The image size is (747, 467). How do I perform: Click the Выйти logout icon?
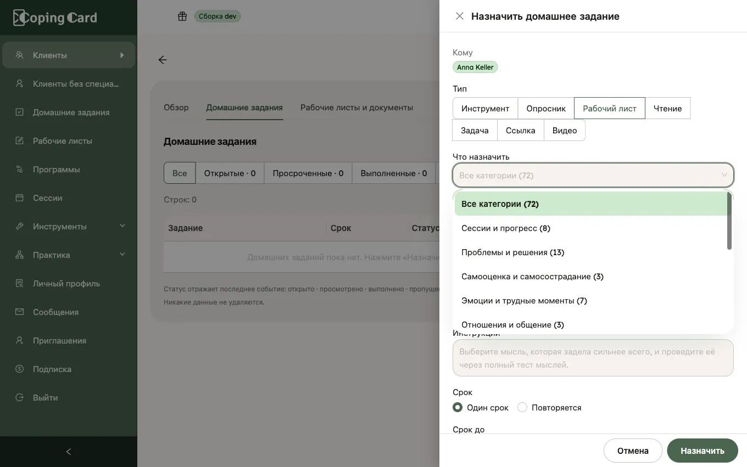(x=20, y=397)
